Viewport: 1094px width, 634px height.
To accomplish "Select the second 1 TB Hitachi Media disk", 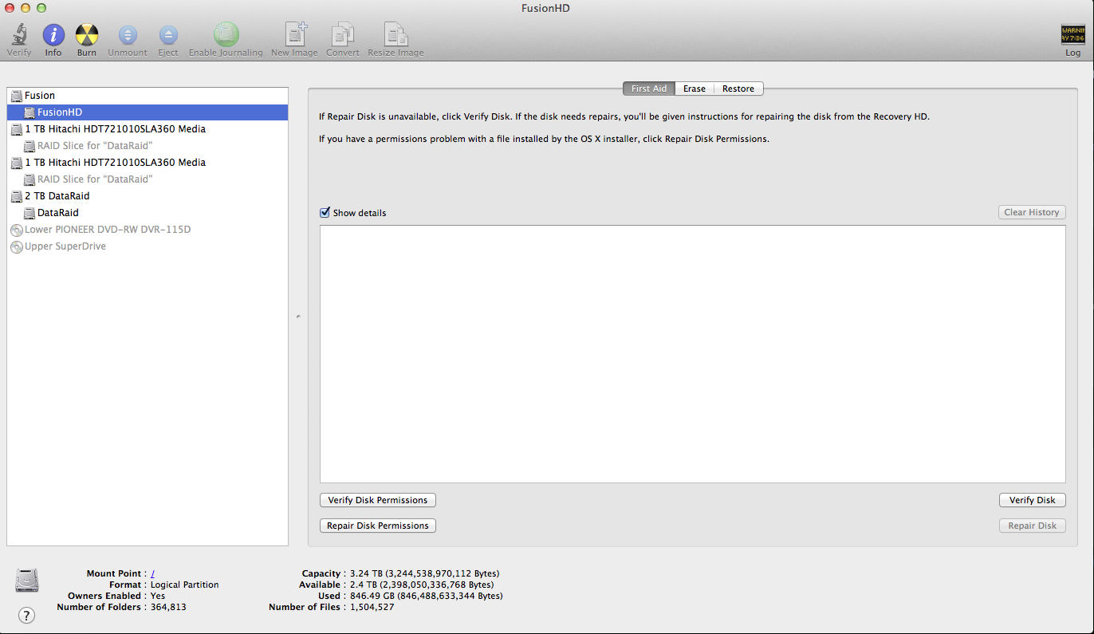I will pyautogui.click(x=148, y=163).
